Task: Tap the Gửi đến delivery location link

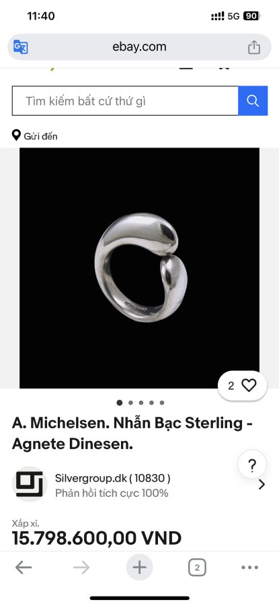Action: coord(40,136)
